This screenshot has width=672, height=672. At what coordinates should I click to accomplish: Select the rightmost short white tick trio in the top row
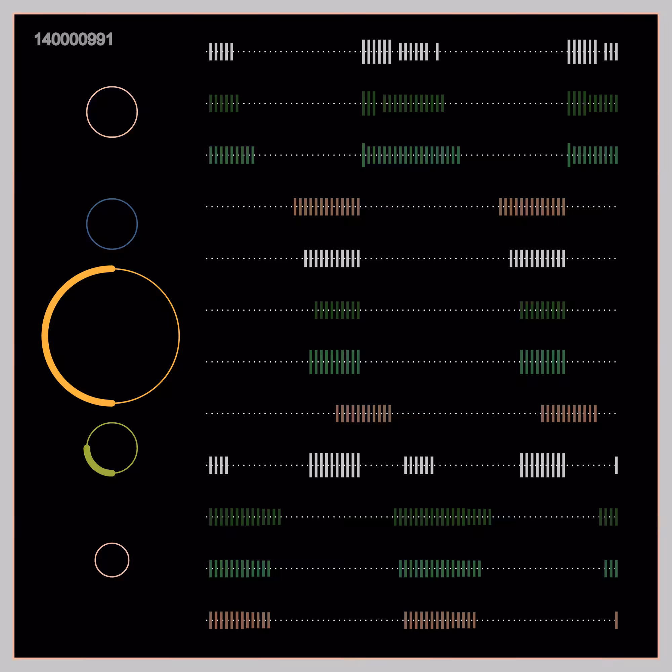click(x=611, y=52)
